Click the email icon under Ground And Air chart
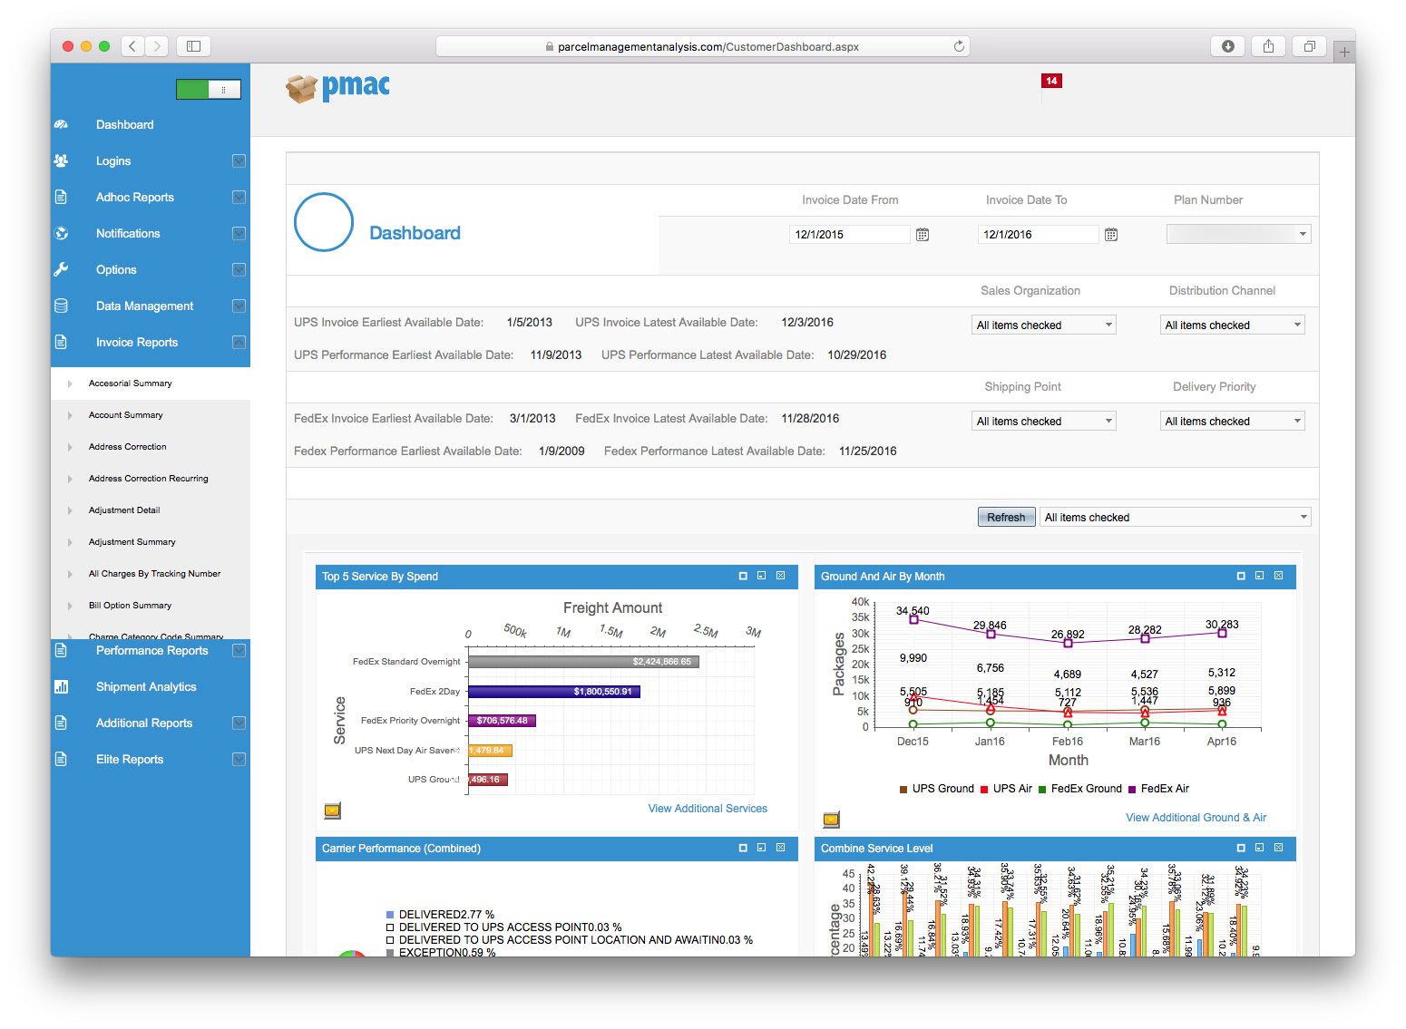The width and height of the screenshot is (1406, 1029). click(831, 820)
